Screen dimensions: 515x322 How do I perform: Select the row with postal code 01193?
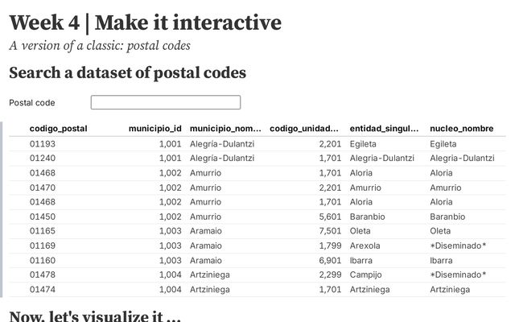(42, 144)
